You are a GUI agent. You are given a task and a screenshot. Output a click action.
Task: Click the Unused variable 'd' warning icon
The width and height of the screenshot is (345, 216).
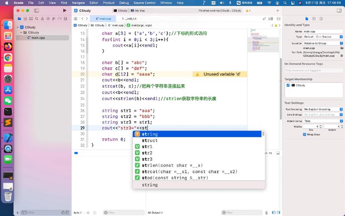point(198,74)
